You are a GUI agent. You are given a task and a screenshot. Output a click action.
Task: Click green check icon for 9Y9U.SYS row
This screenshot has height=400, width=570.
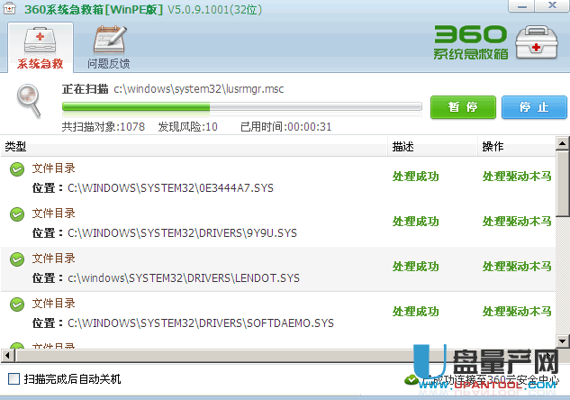(x=17, y=214)
